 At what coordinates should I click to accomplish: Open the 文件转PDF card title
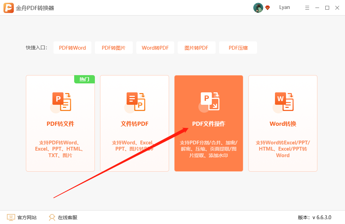pos(135,124)
